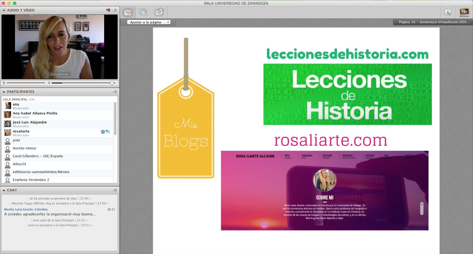Click the audio setup wizard icon
This screenshot has height=254, width=473.
point(108,10)
